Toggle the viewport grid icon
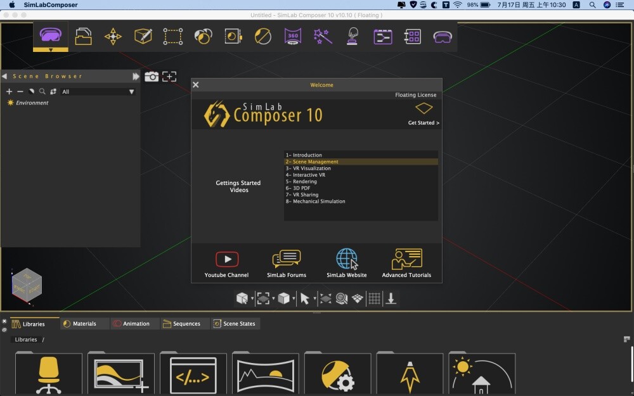Screen dimensions: 634x396 (375, 298)
